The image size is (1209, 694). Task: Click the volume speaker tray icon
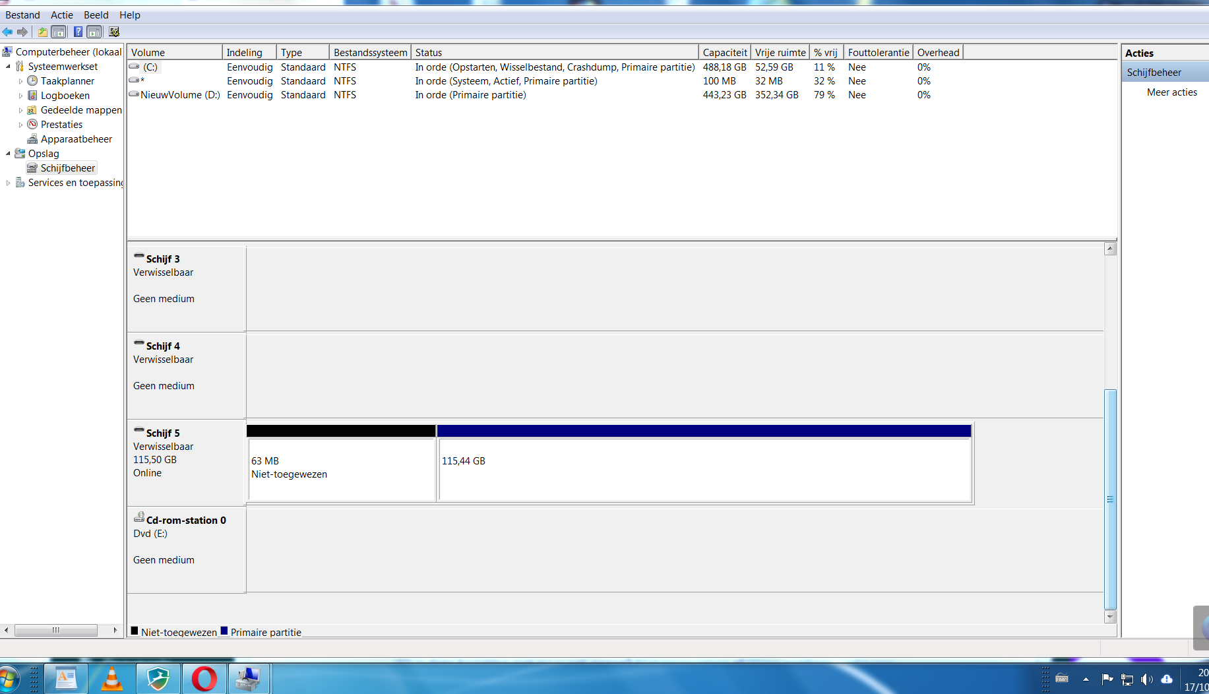(x=1147, y=679)
